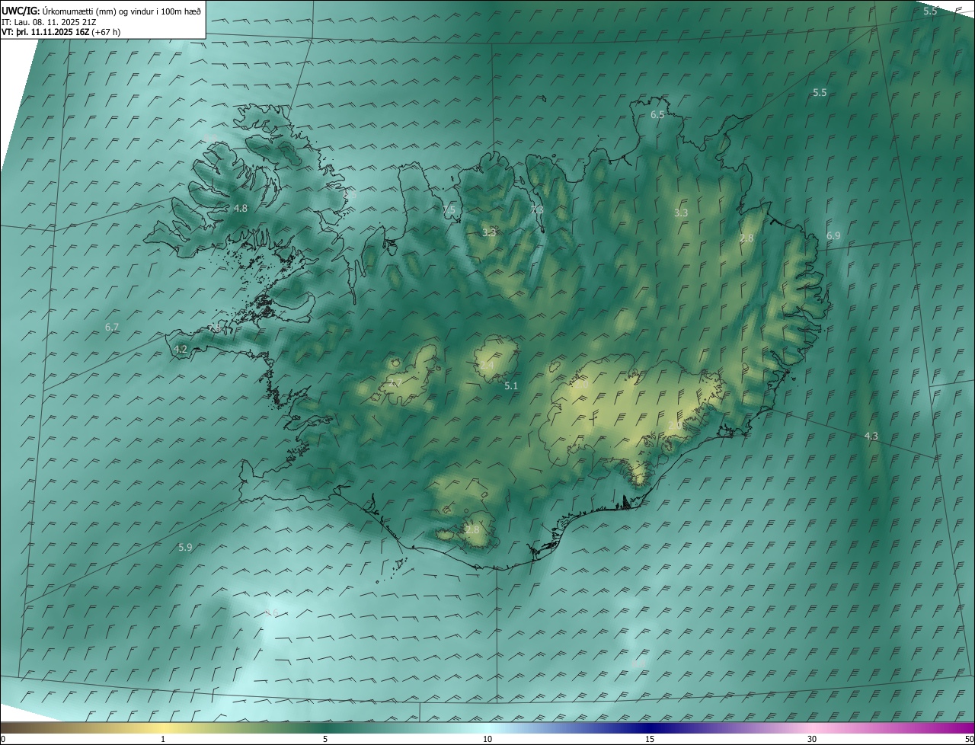Click the color scale tick labeled 1
Screen dimensions: 975x745
coord(163,739)
